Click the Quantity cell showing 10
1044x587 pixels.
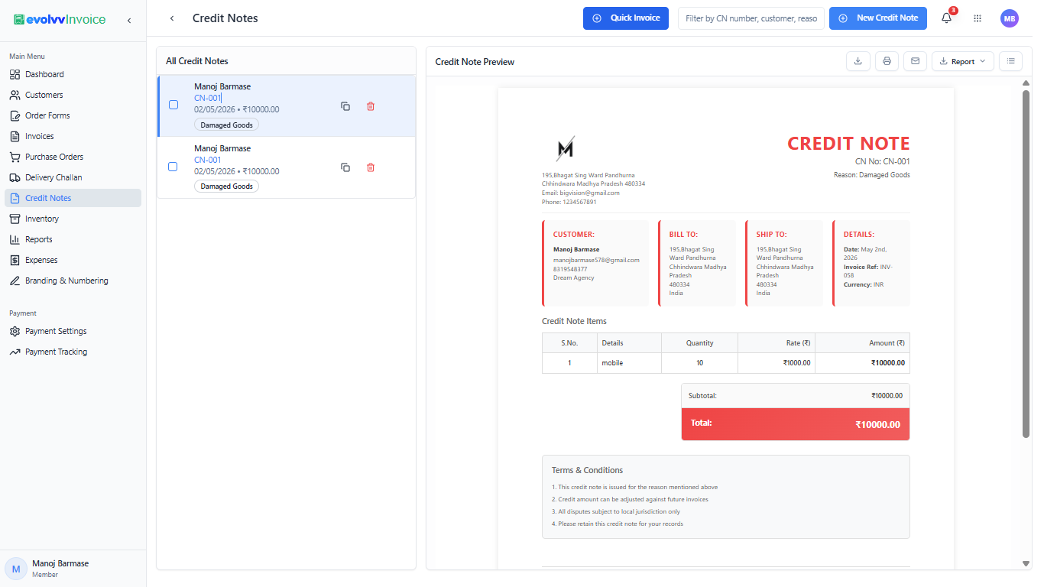coord(700,363)
